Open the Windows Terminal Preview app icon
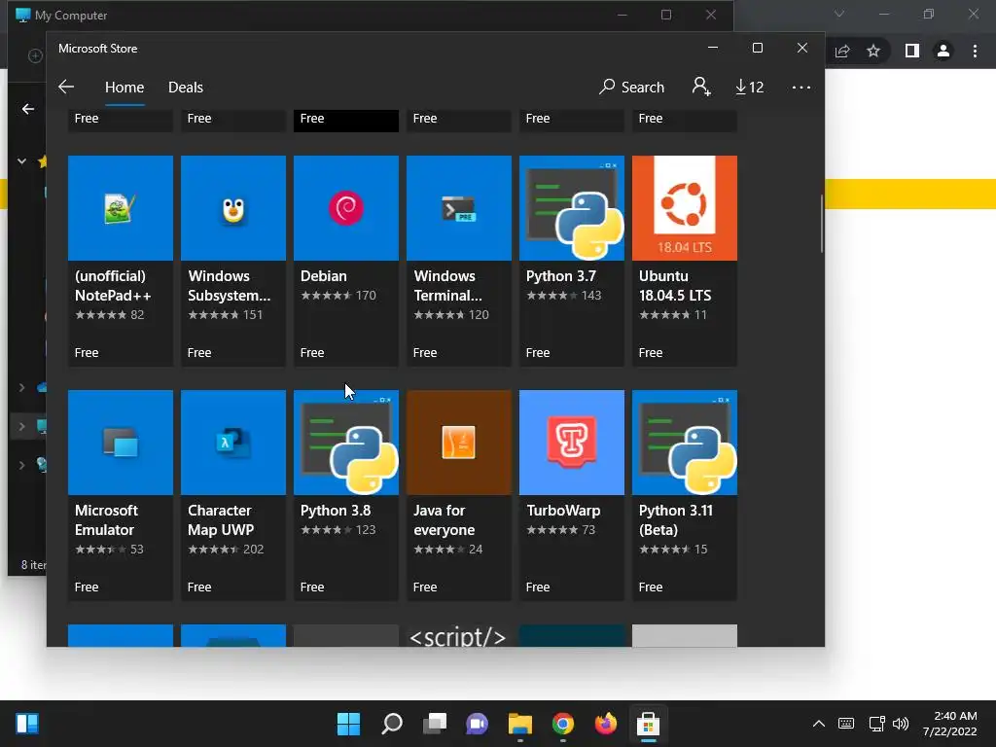The image size is (996, 747). pyautogui.click(x=459, y=208)
